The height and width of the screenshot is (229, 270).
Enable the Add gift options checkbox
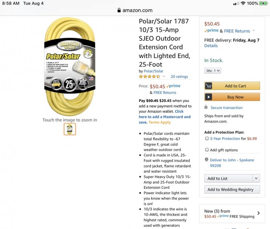tap(207, 150)
